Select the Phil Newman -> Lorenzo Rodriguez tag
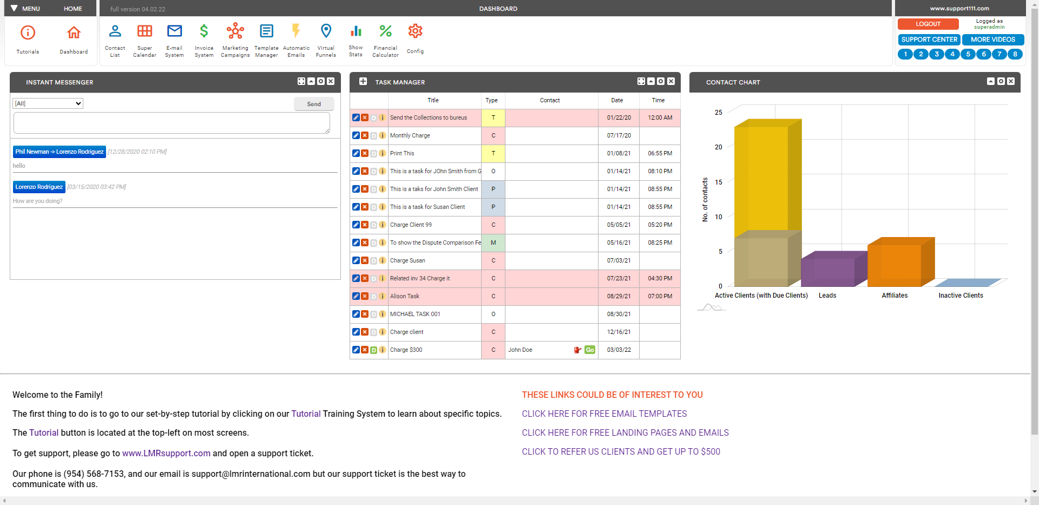The height and width of the screenshot is (505, 1039). tap(60, 152)
